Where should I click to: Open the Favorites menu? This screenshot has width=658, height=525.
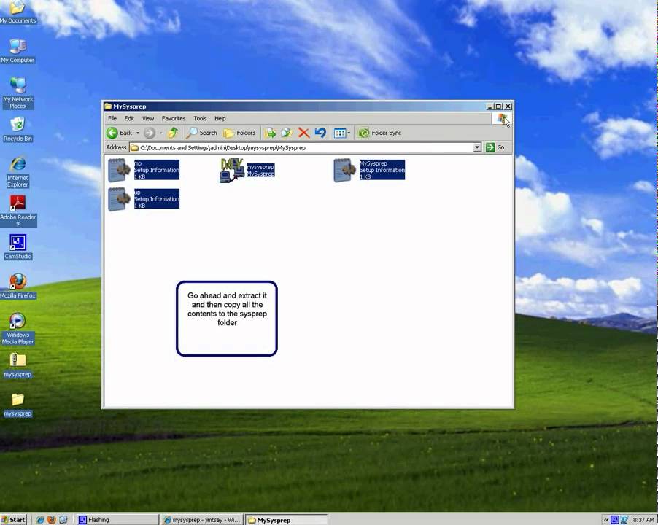174,118
